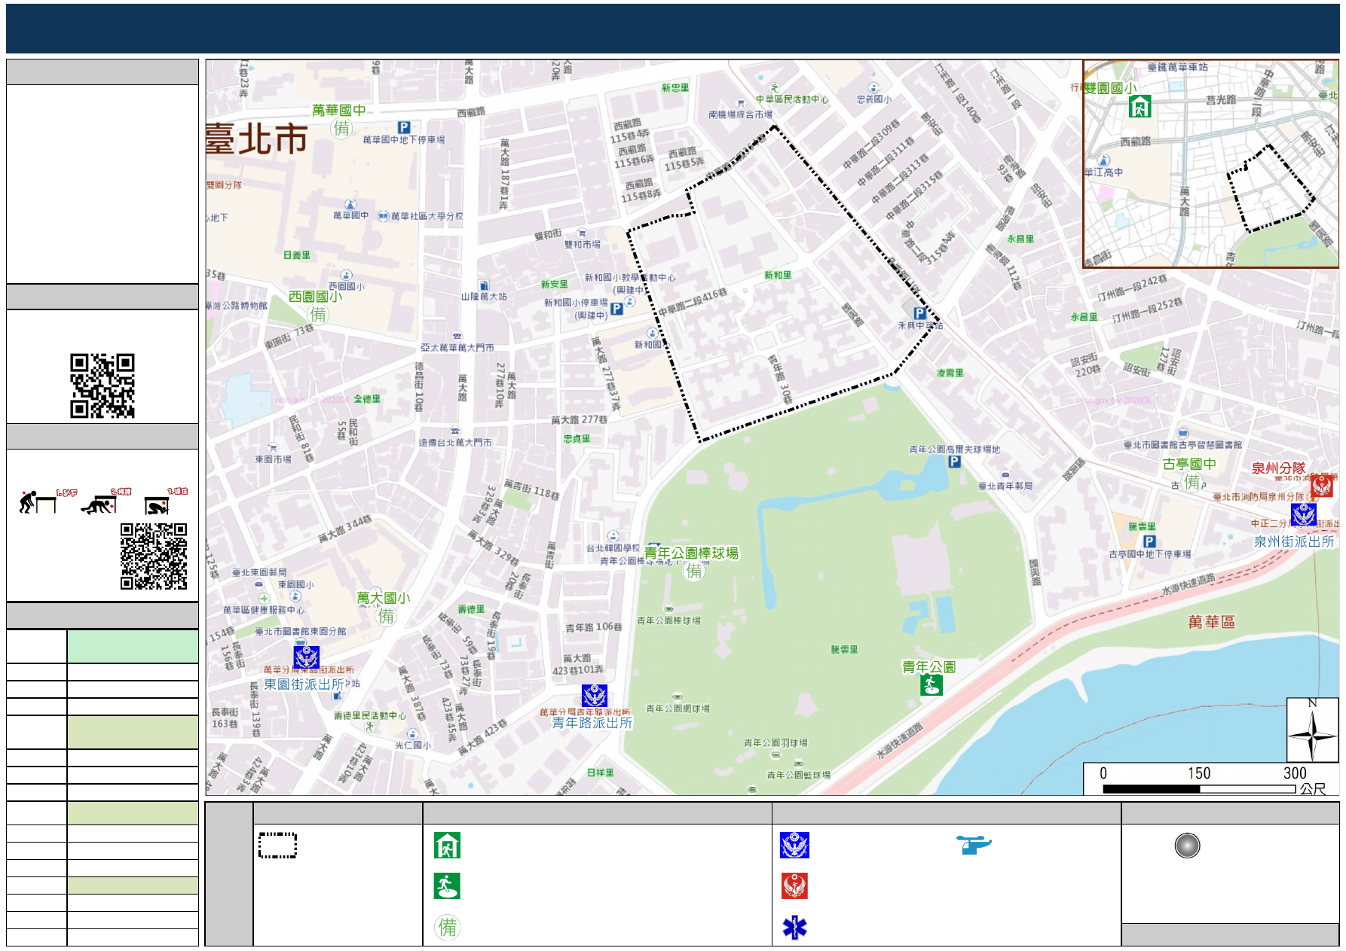Click the 新和里 label inside boundary
This screenshot has height=951, width=1346.
click(x=778, y=276)
